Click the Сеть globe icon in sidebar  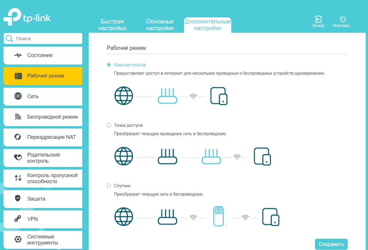(18, 96)
